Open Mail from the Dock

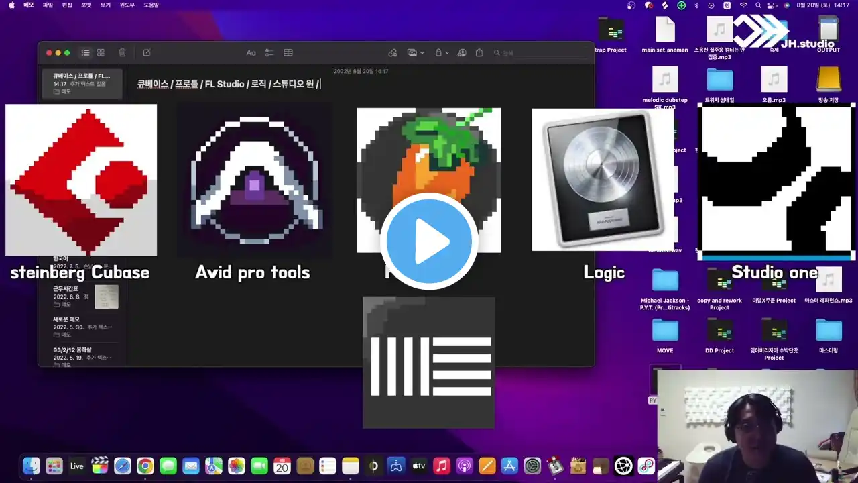[191, 466]
